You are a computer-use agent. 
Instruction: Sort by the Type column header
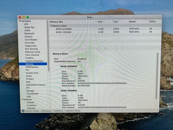coord(116,21)
